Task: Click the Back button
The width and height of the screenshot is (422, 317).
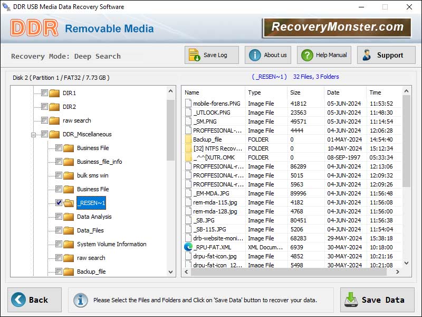Action: click(x=33, y=299)
